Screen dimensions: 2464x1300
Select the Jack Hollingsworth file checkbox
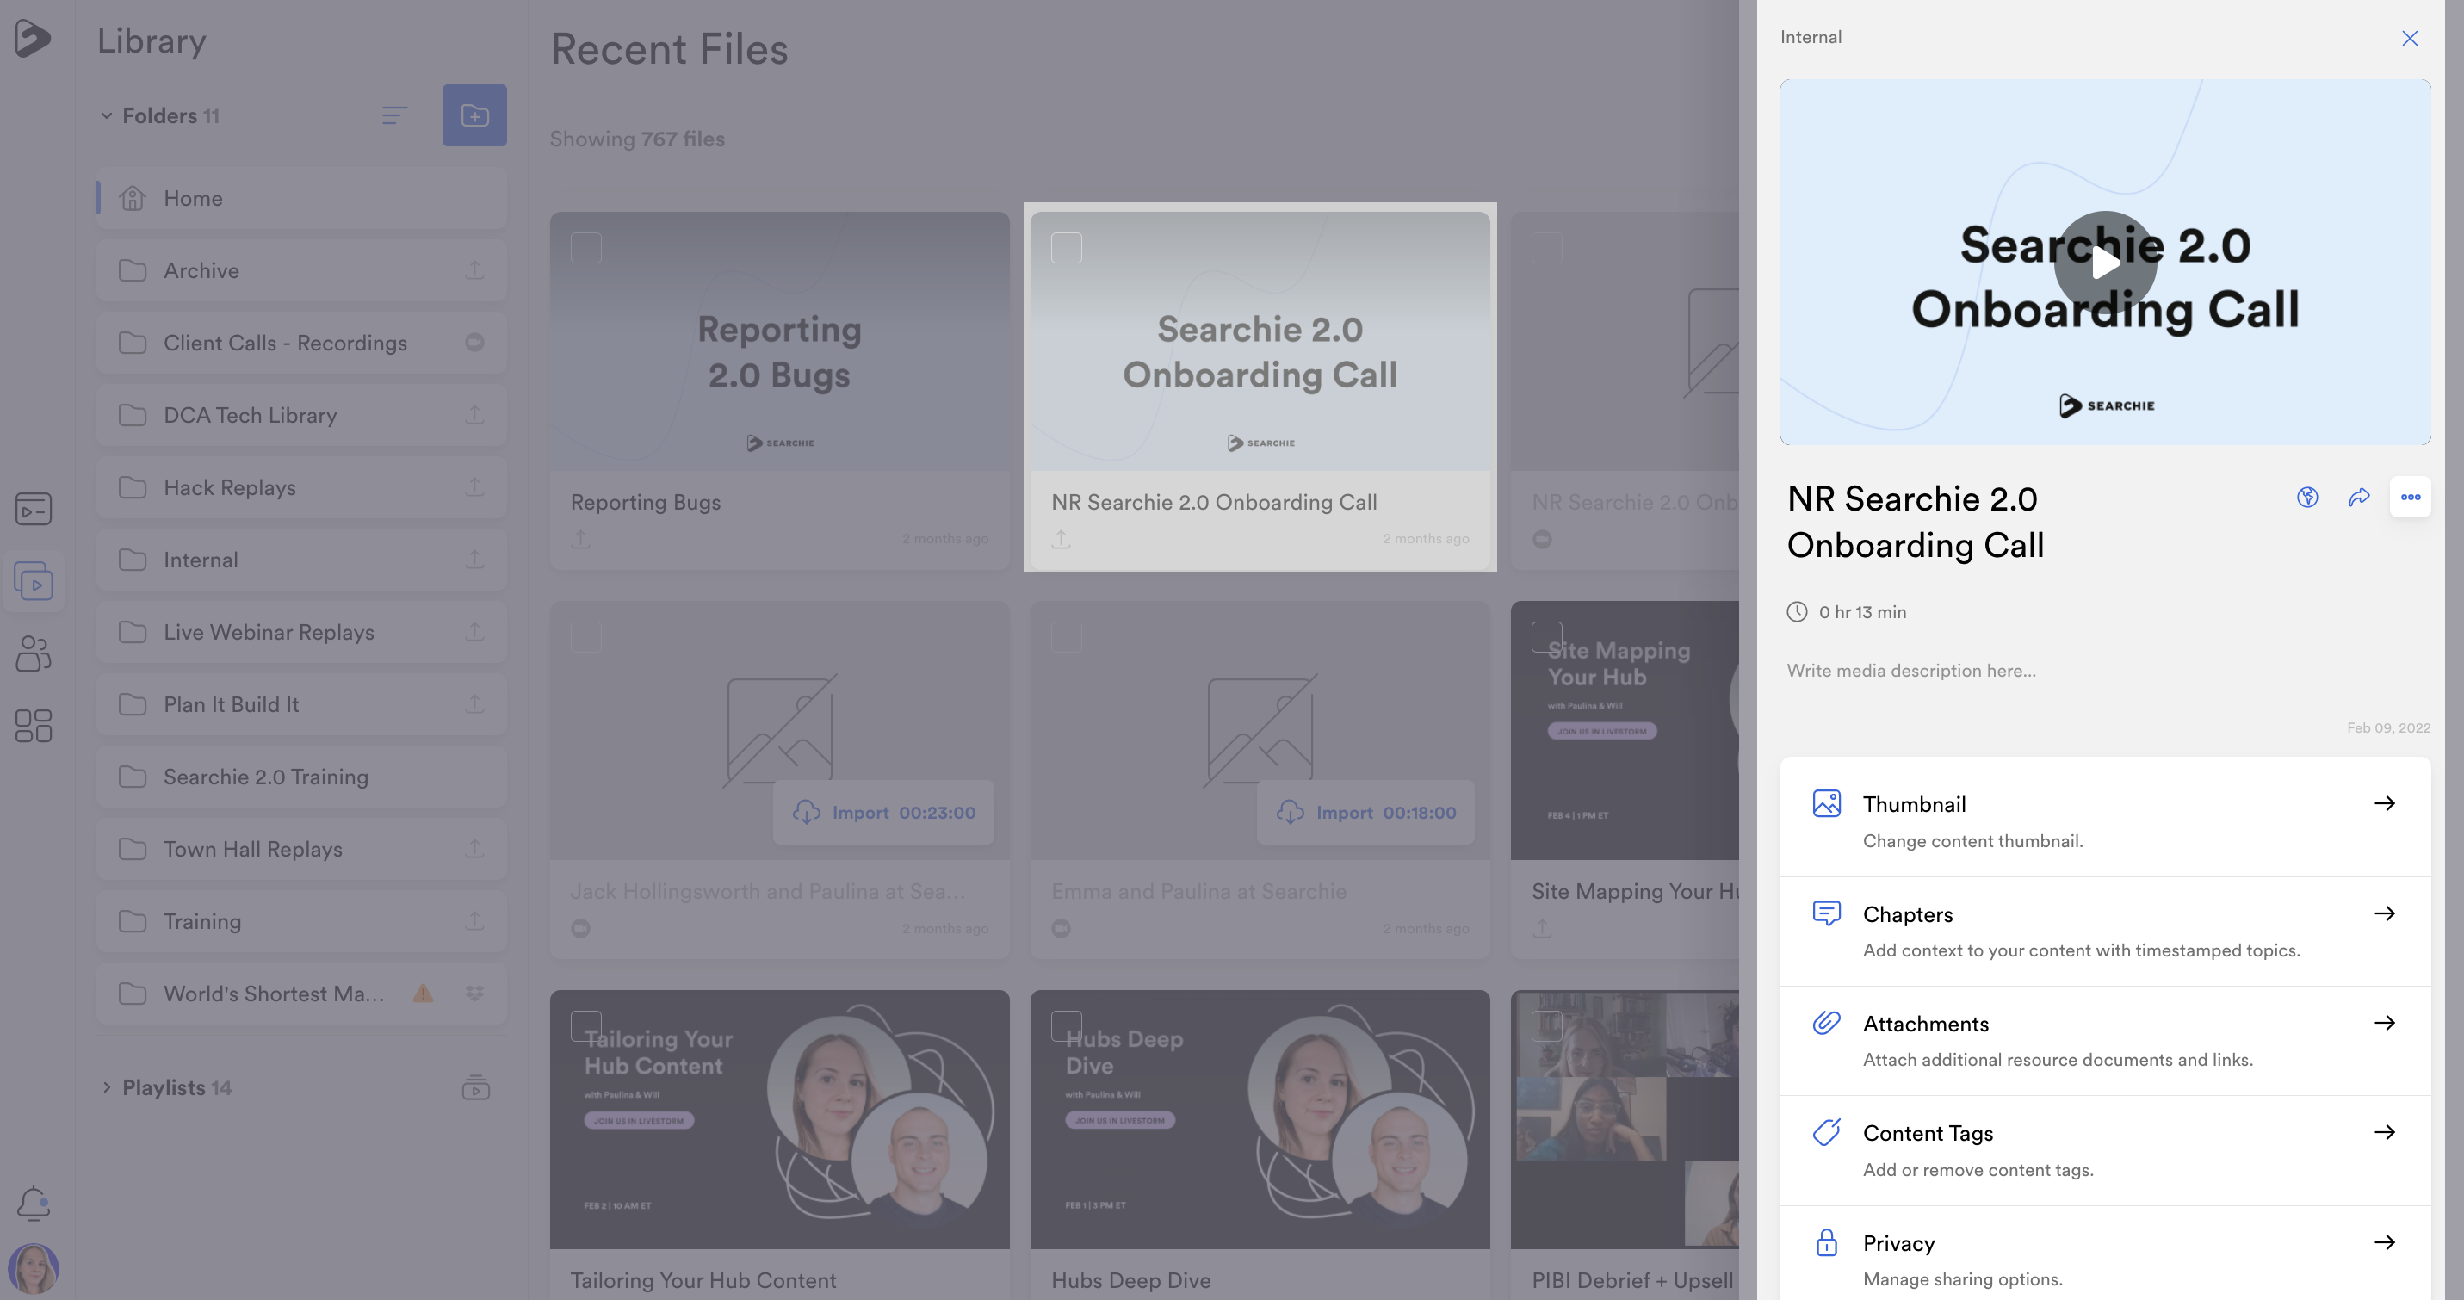[585, 637]
